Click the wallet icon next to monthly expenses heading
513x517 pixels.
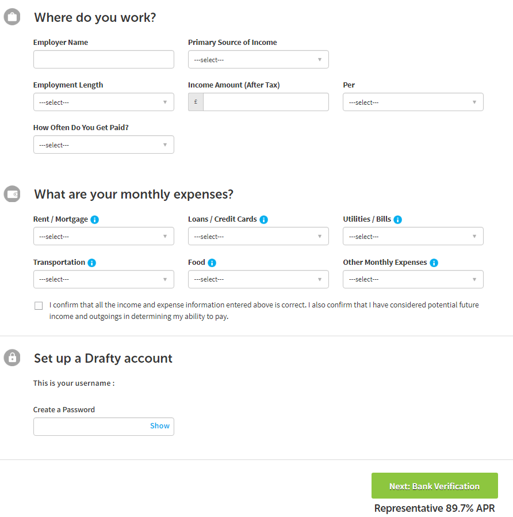point(12,194)
